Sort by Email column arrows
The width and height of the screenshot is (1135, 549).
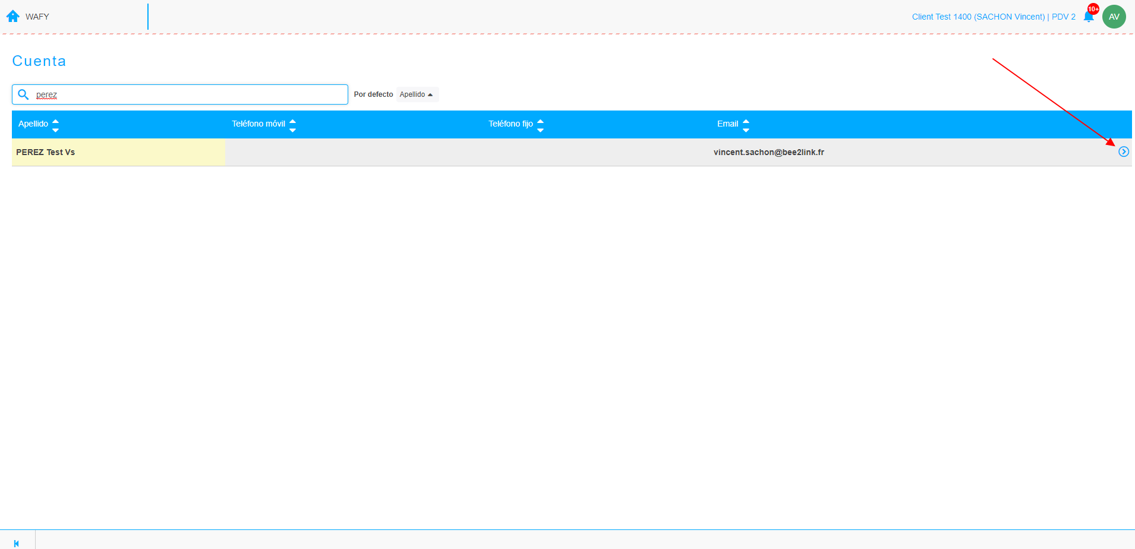point(746,125)
